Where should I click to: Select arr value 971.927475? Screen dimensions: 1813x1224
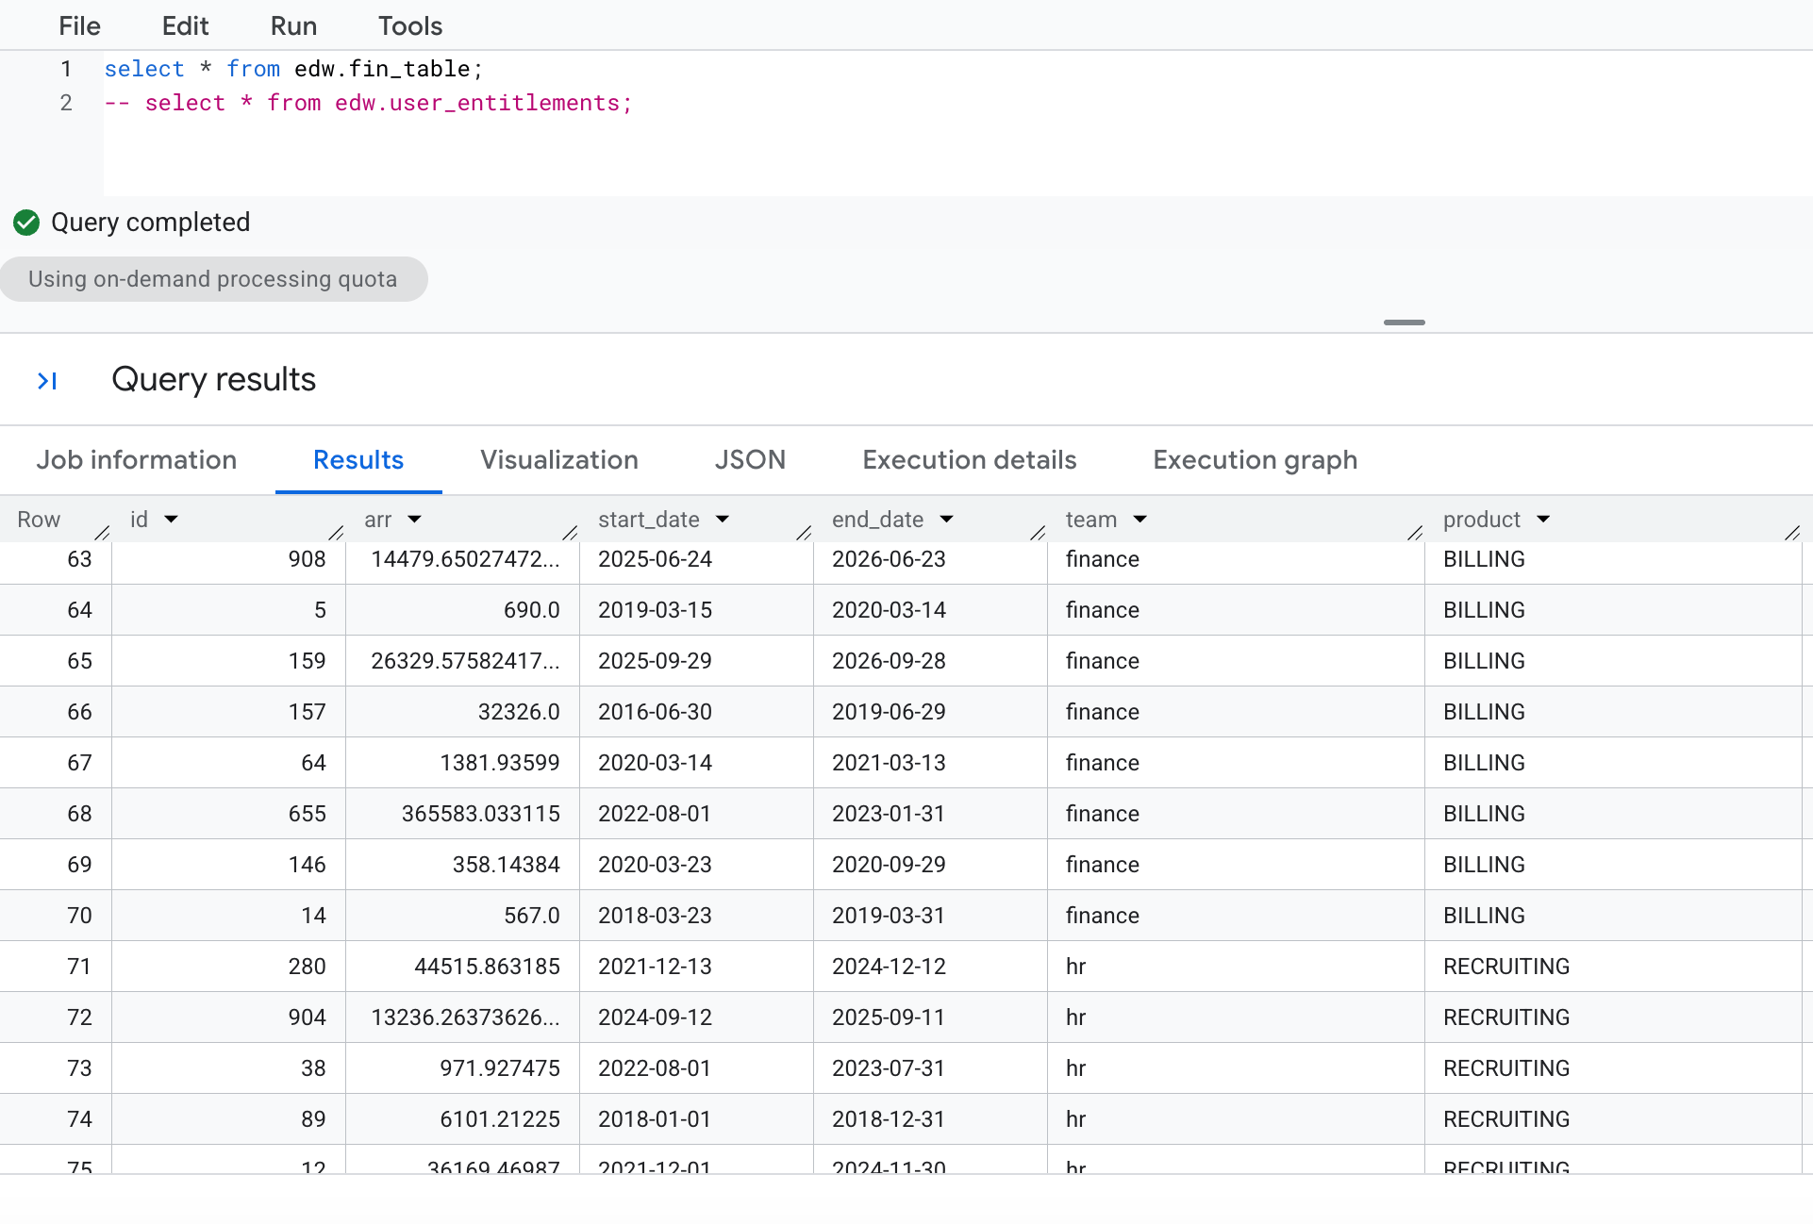[500, 1068]
